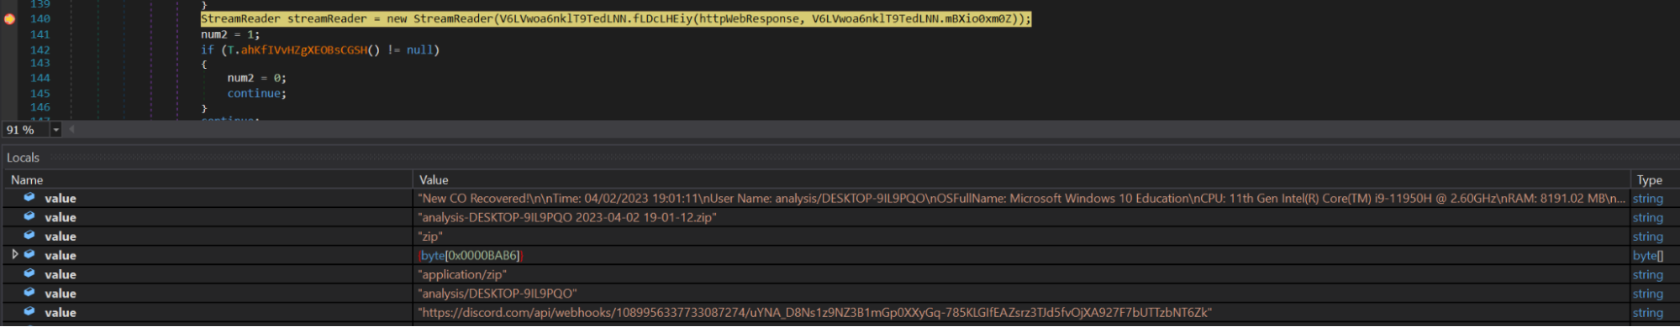The height and width of the screenshot is (327, 1680).
Task: Click the byte[] type link
Action: [x=1648, y=256]
